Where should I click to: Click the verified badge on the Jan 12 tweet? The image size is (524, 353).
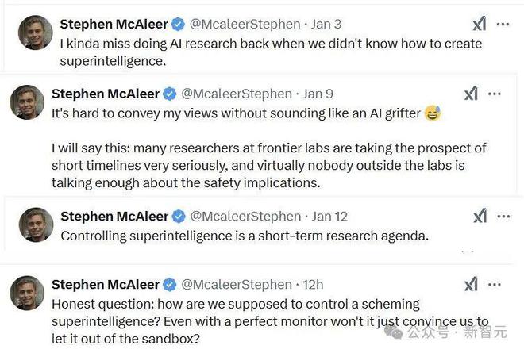click(178, 216)
